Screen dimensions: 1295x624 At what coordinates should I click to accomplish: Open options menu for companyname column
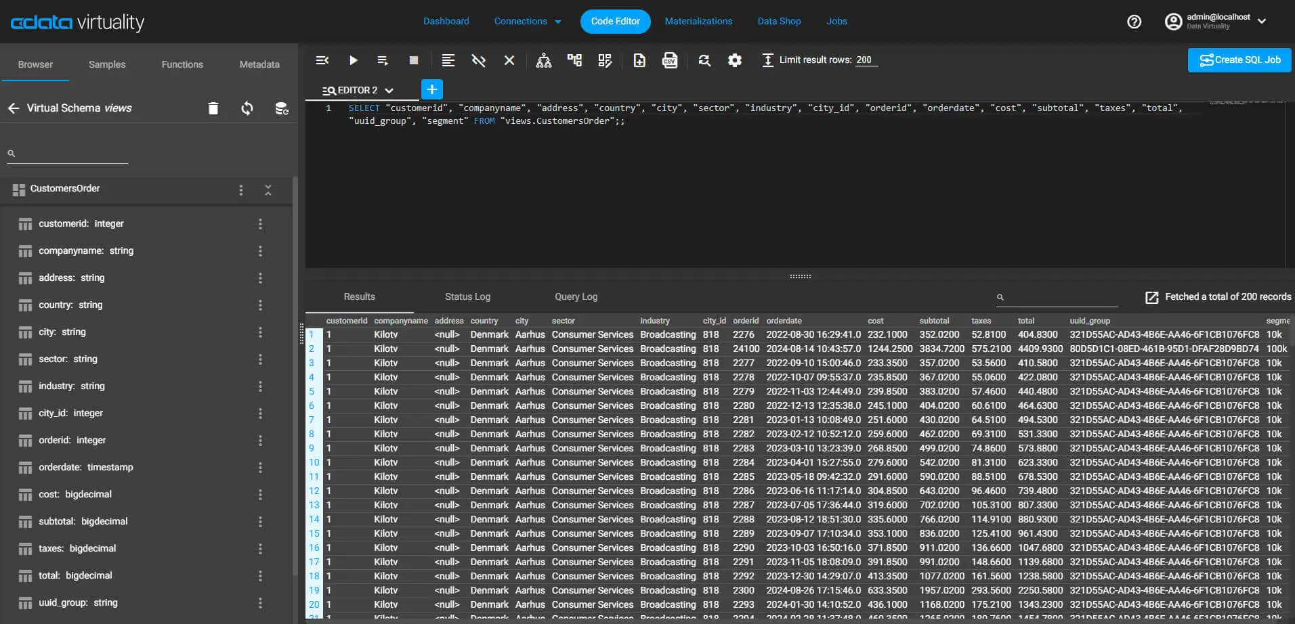tap(260, 251)
